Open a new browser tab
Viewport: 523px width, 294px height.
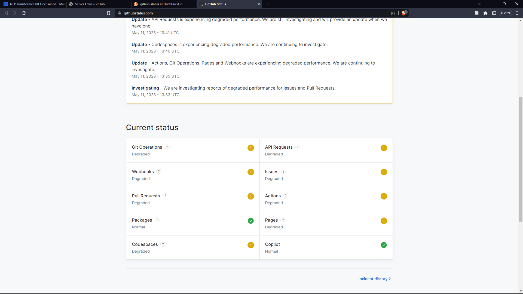click(x=268, y=4)
